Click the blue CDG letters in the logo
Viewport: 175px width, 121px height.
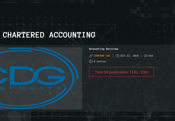point(33,76)
